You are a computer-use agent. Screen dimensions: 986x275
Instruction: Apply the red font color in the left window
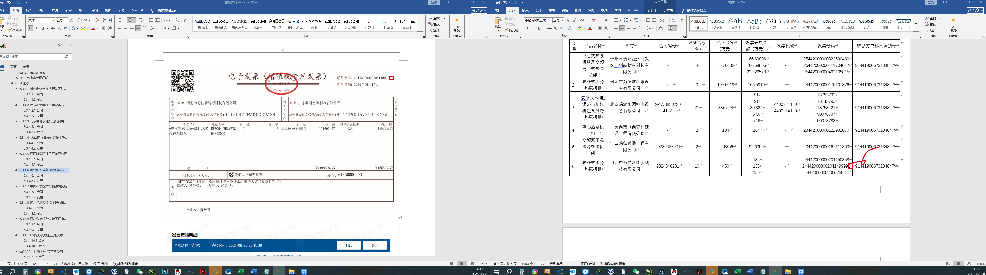pyautogui.click(x=93, y=28)
